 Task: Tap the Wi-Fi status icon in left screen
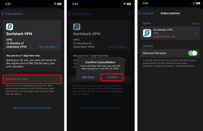pyautogui.click(x=55, y=4)
